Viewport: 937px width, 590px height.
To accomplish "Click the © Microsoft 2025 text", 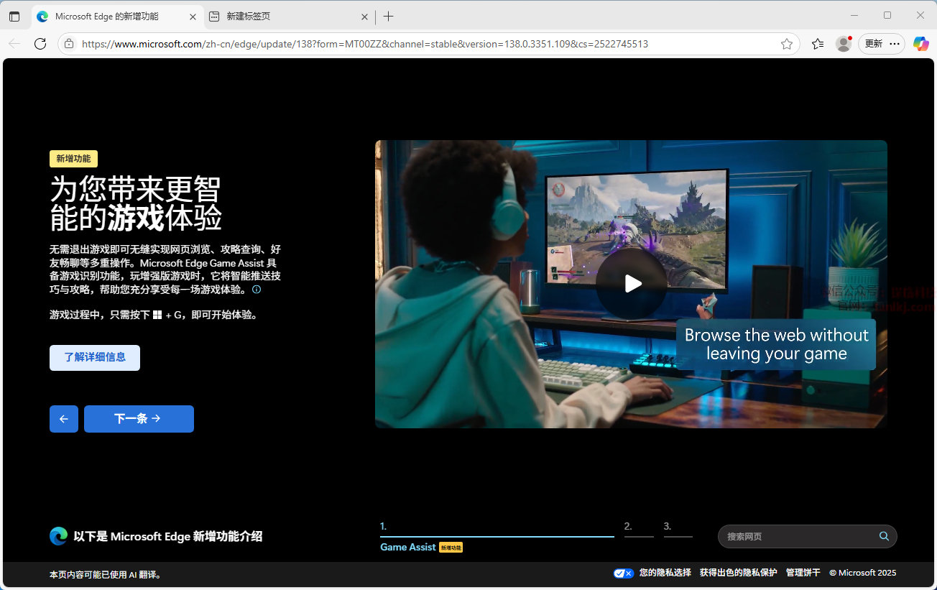I will point(863,573).
